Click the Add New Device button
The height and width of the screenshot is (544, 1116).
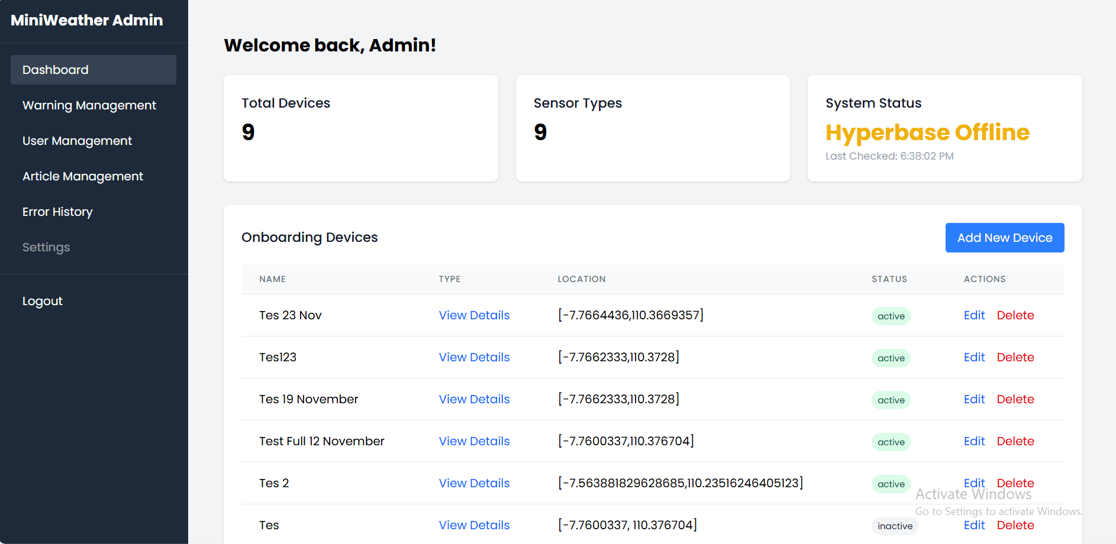[x=1004, y=238]
